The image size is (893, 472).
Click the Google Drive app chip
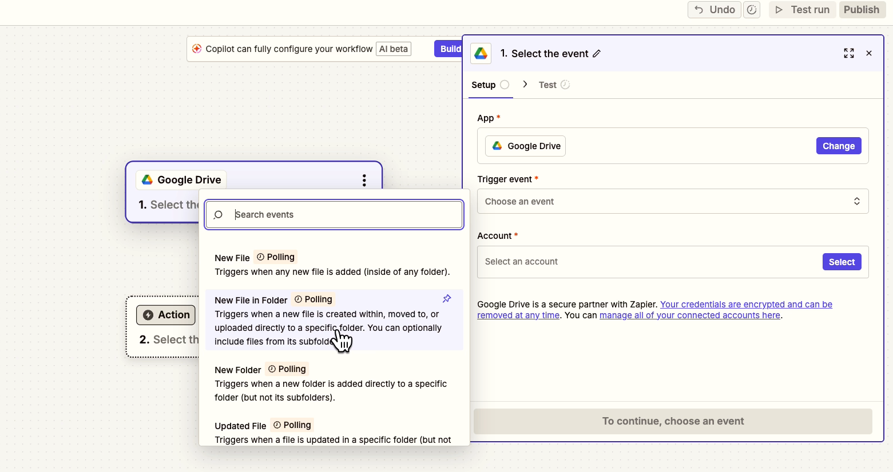pos(525,146)
